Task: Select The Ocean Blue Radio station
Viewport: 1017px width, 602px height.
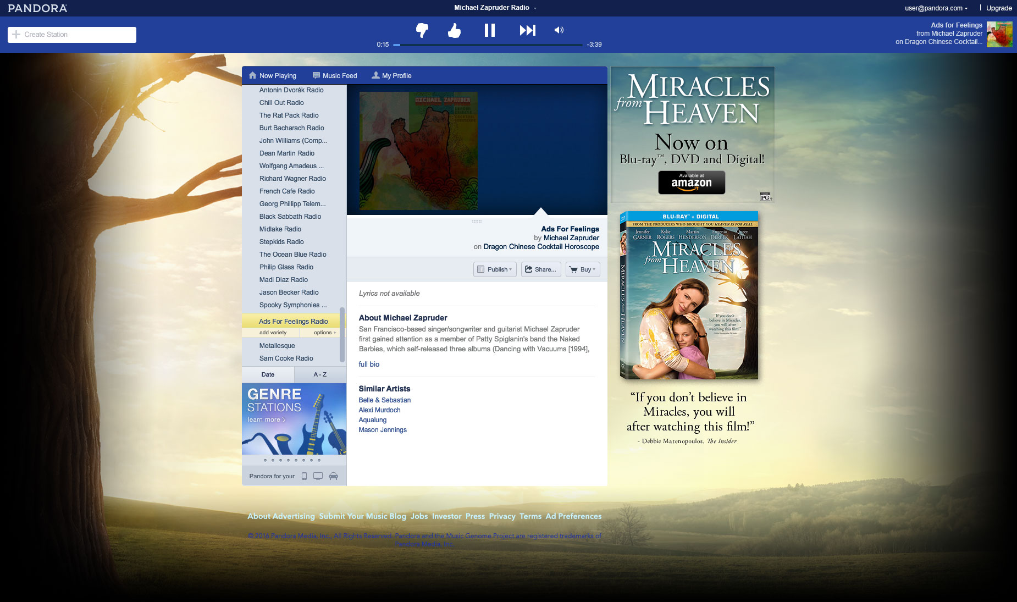Action: (293, 255)
